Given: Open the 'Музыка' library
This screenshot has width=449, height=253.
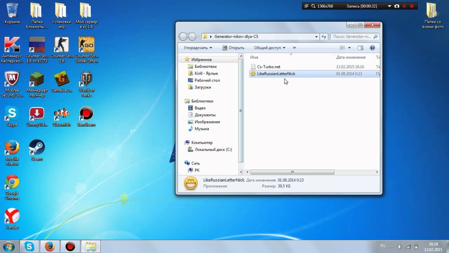Looking at the screenshot, I should tap(202, 129).
